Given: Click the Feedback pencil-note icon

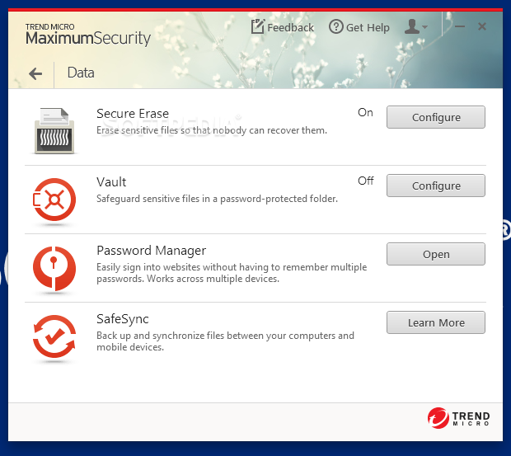Looking at the screenshot, I should pos(257,26).
